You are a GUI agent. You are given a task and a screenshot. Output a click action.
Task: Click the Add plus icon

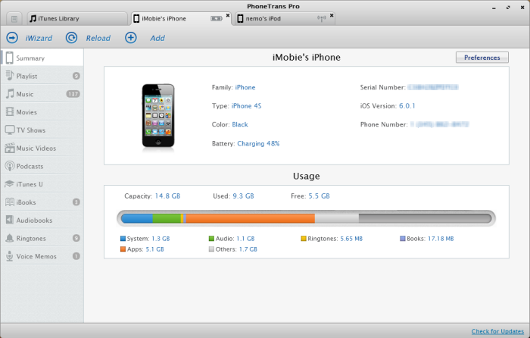point(131,38)
